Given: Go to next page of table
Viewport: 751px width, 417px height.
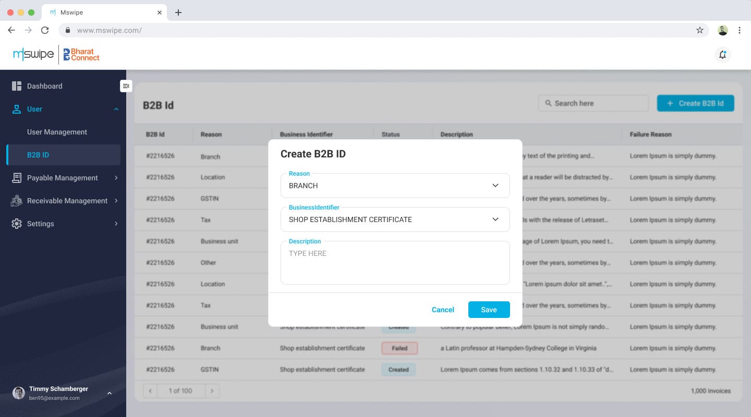Looking at the screenshot, I should (212, 390).
